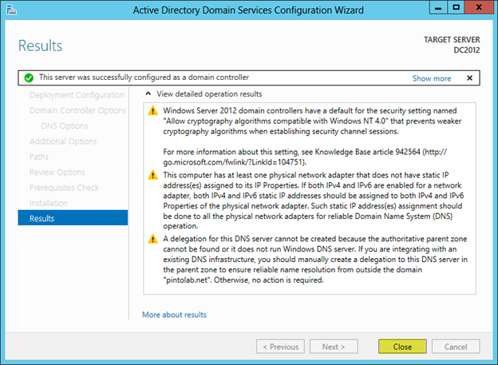This screenshot has height=365, width=498.
Task: Open the Prerequisites Check step
Action: point(64,188)
